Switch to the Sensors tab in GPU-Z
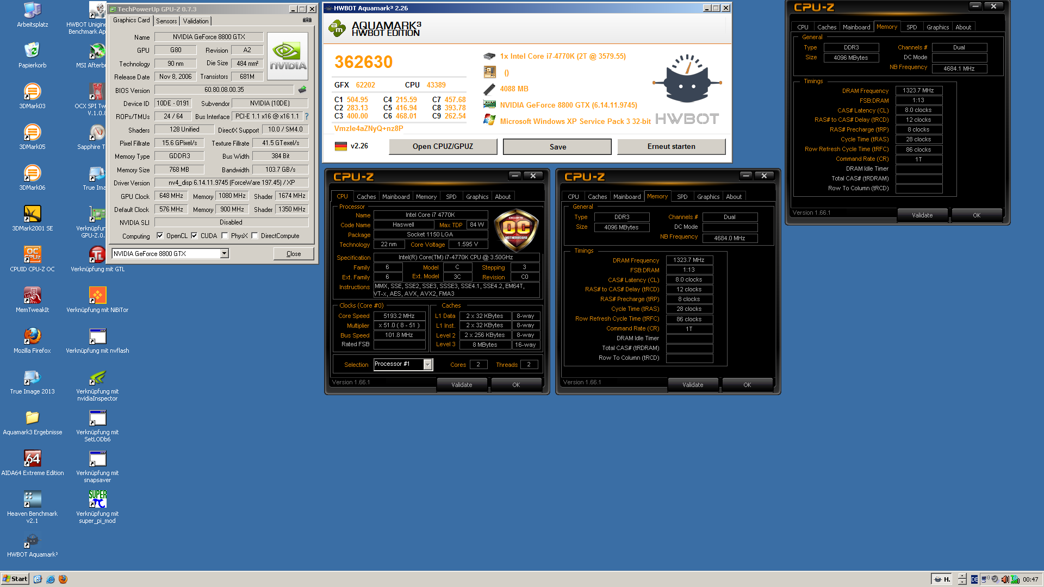 pyautogui.click(x=166, y=21)
